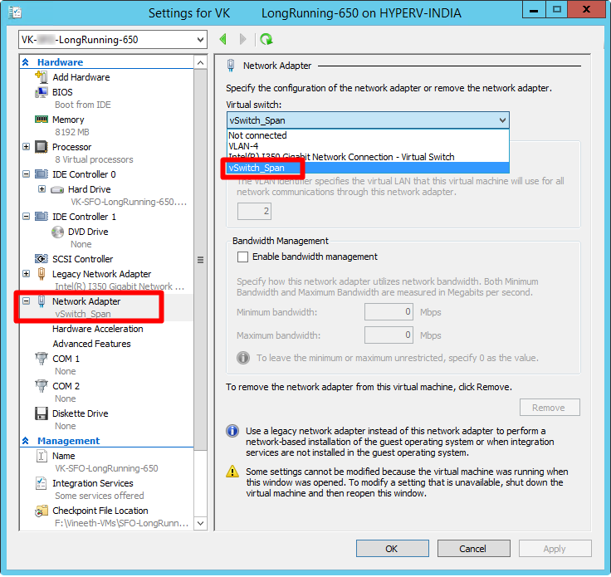Click the VLAN identifier field showing 2

(x=254, y=211)
